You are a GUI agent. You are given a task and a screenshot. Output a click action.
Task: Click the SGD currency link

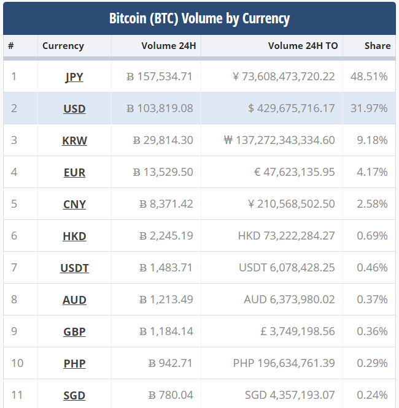click(74, 396)
